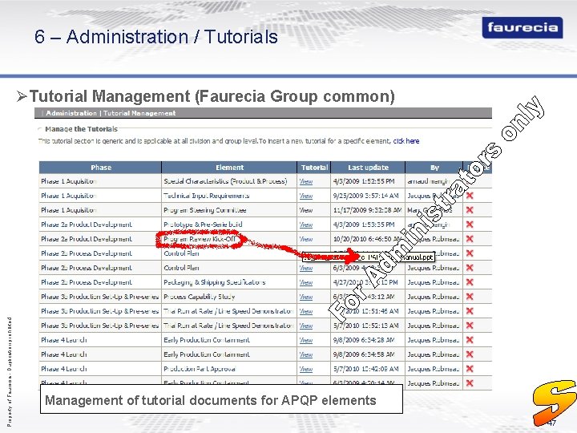577x433 pixels.
Task: Remove the Prototype & Pre-Serie build tutorial
Action: pos(470,225)
